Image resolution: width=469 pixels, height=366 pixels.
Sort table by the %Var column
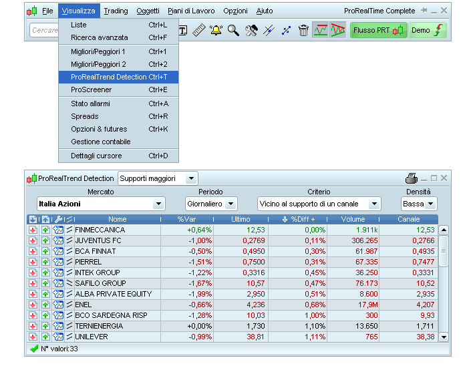186,220
